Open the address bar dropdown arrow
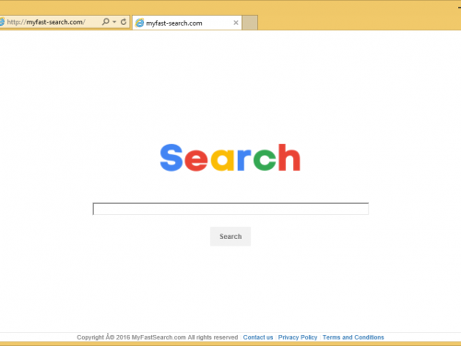 (114, 22)
